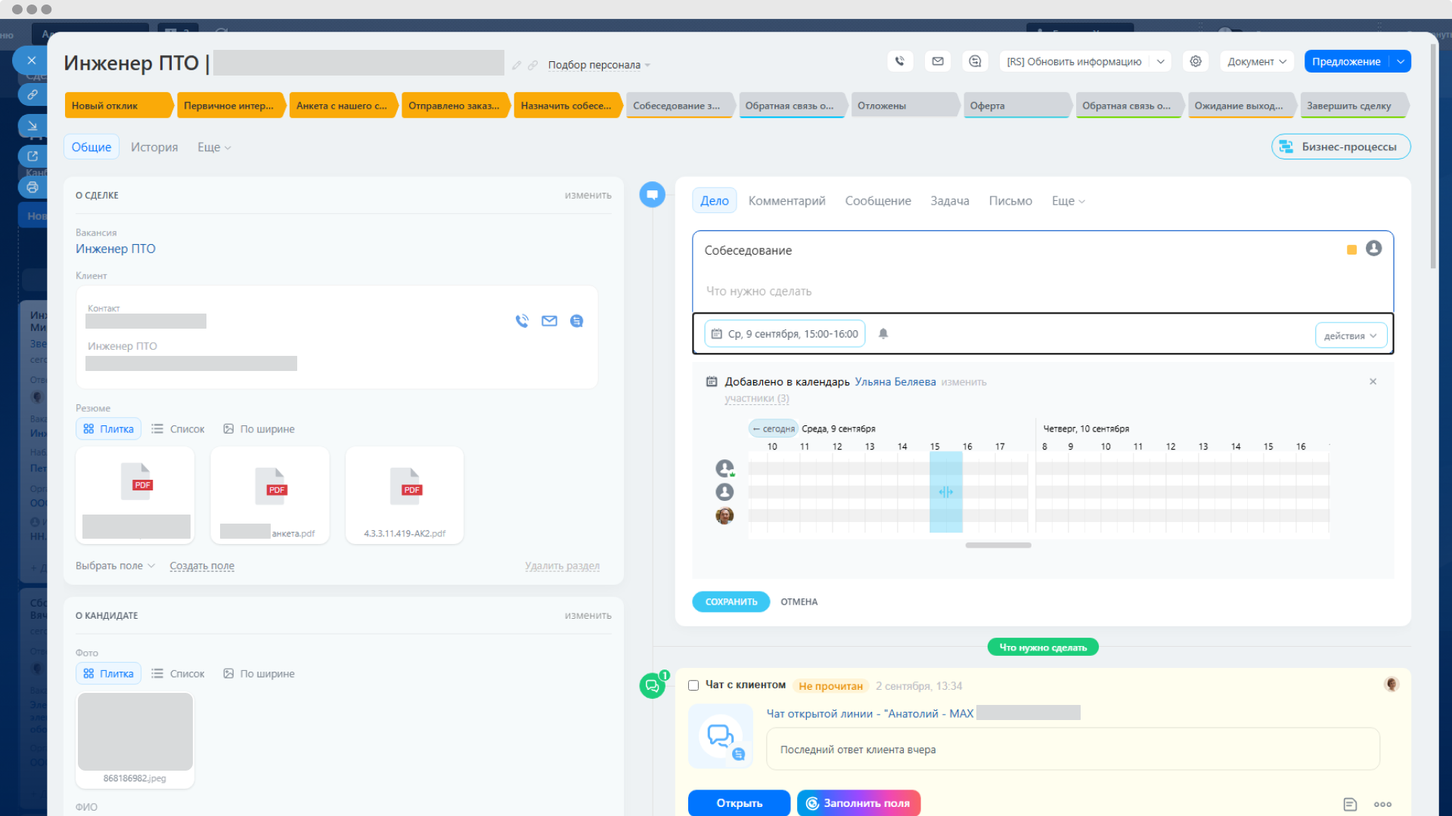This screenshot has width=1452, height=816.
Task: Expand Выбрать поле selector
Action: click(x=115, y=565)
